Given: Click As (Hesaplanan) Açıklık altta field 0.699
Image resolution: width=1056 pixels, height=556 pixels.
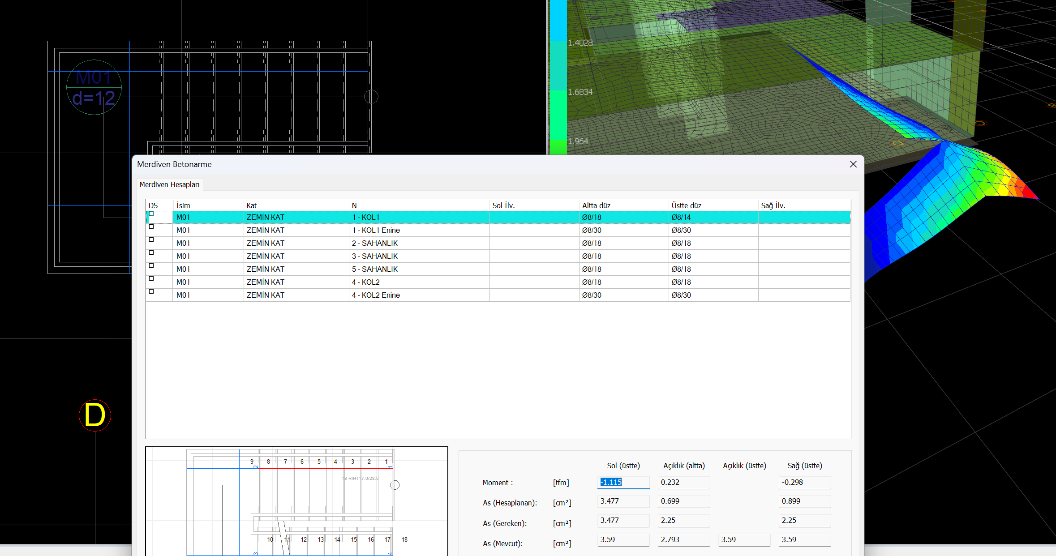Looking at the screenshot, I should [684, 501].
